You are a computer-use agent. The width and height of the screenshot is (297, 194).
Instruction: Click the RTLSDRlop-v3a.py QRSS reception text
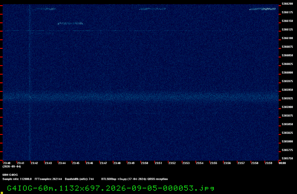pos(134,179)
